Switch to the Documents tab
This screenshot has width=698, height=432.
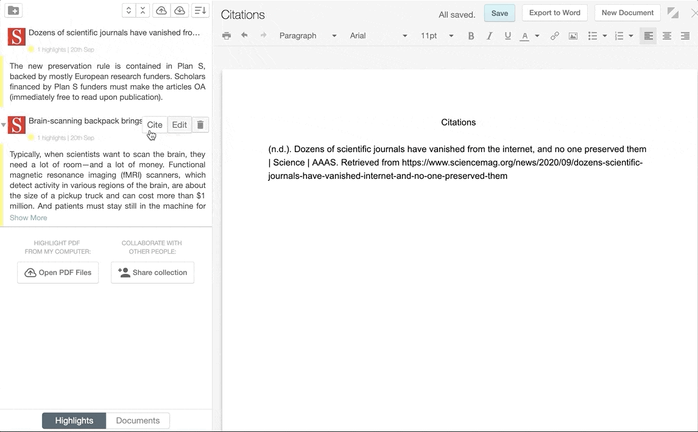coord(138,420)
